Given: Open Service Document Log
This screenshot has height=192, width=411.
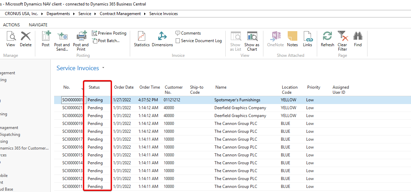Looking at the screenshot, I should pos(199,41).
